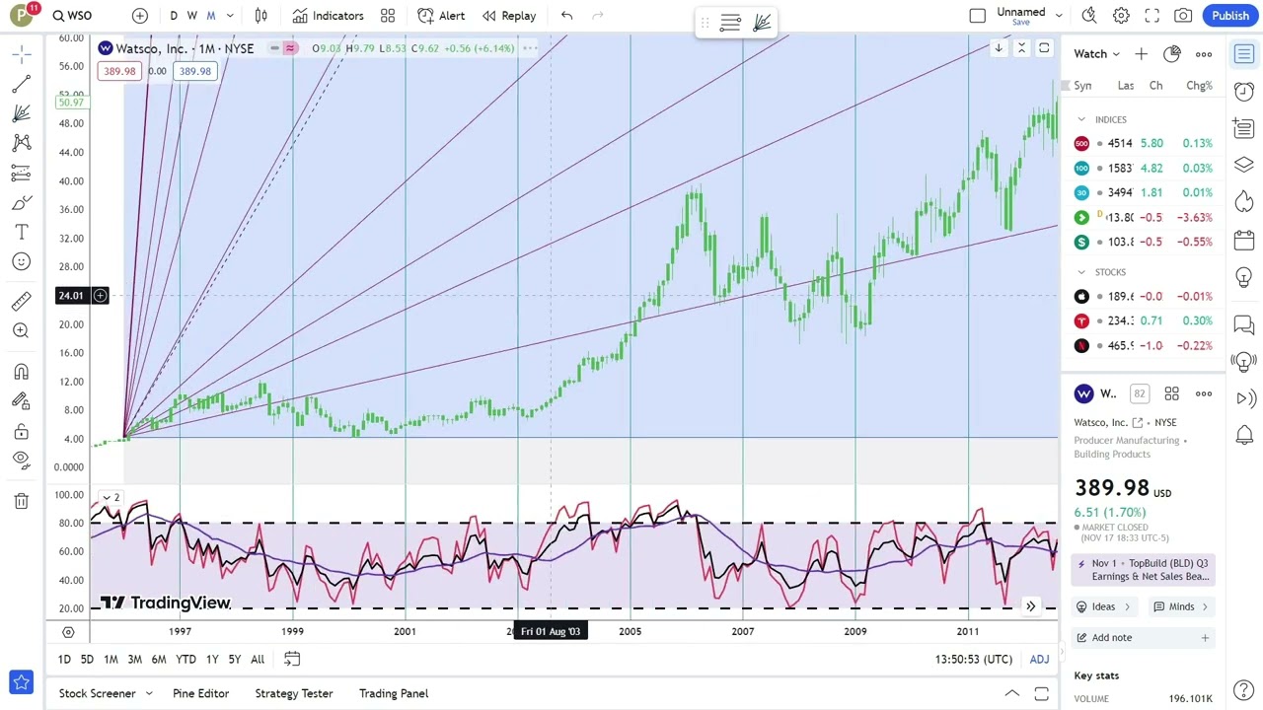Toggle stay in drawing mode
Screen dimensions: 1263x710
pyautogui.click(x=21, y=401)
